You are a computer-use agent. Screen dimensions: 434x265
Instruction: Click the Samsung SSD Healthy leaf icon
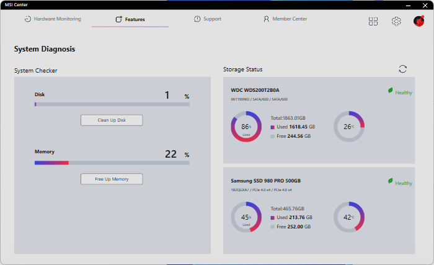point(390,181)
